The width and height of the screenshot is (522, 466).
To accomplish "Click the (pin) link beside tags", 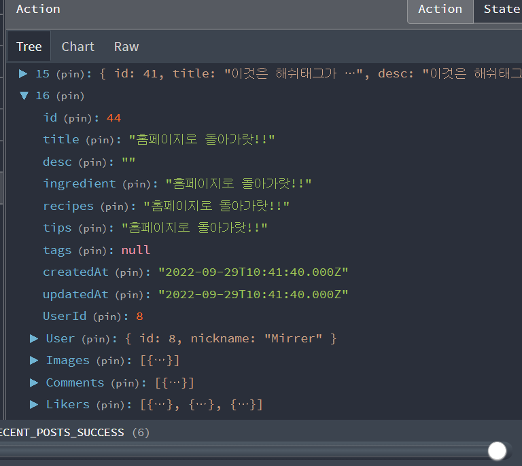I will coord(92,251).
